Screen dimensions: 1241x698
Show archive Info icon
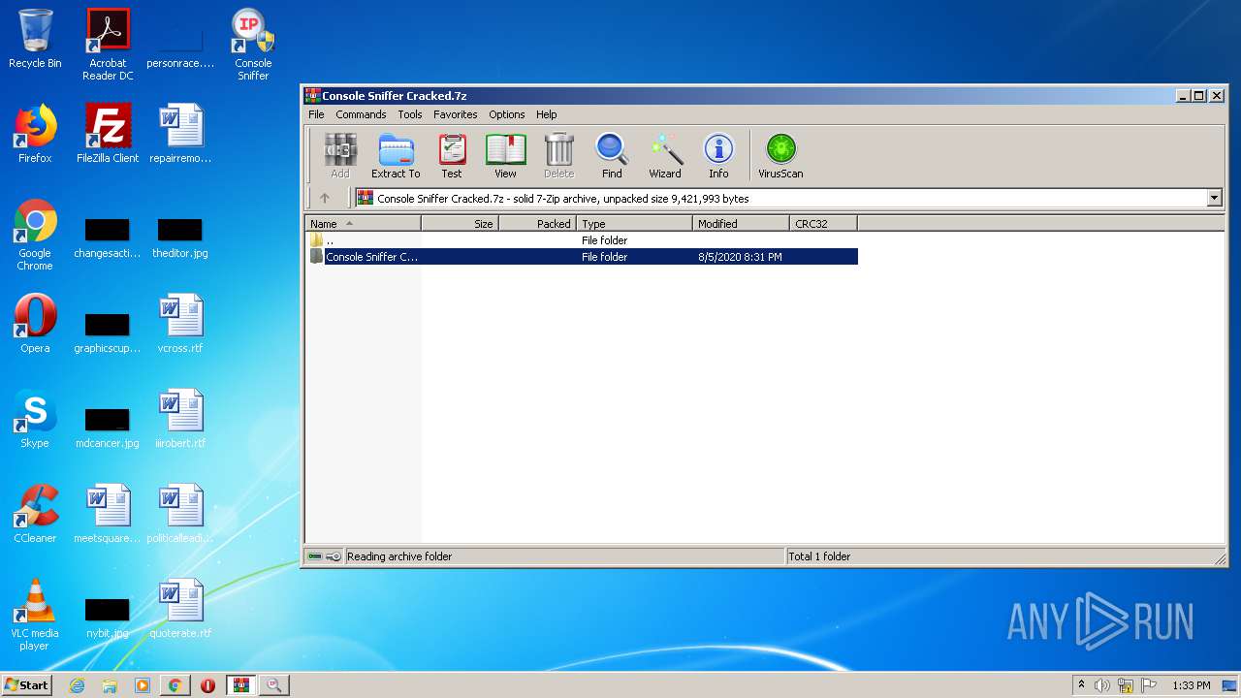(718, 156)
